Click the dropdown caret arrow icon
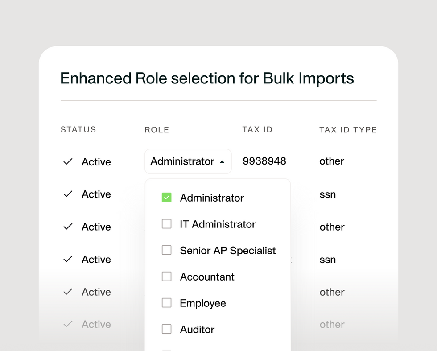 click(x=222, y=162)
